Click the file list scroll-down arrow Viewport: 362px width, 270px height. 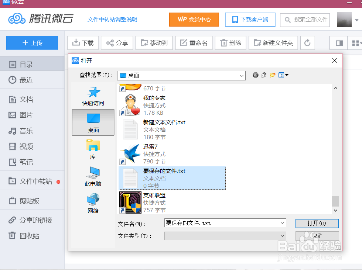(335, 210)
